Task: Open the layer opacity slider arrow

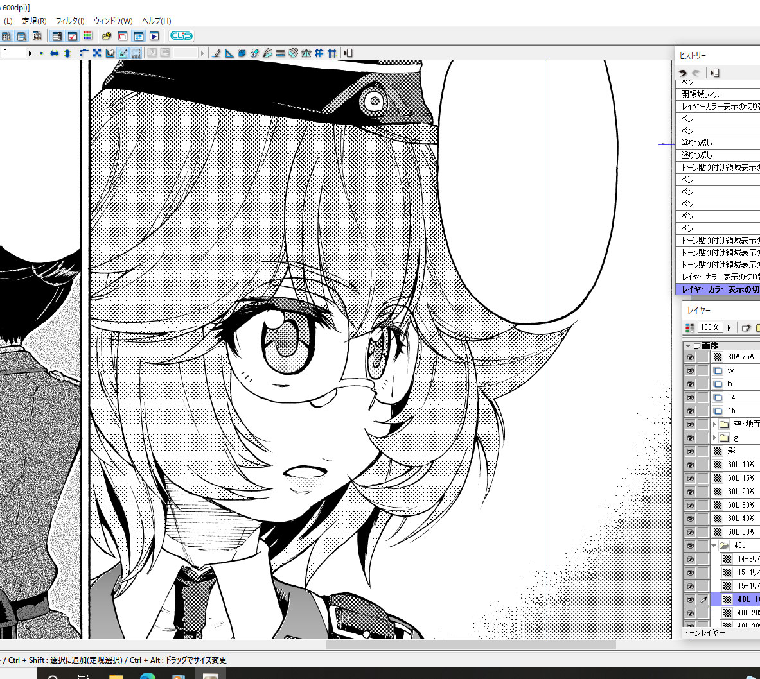Action: tap(729, 328)
